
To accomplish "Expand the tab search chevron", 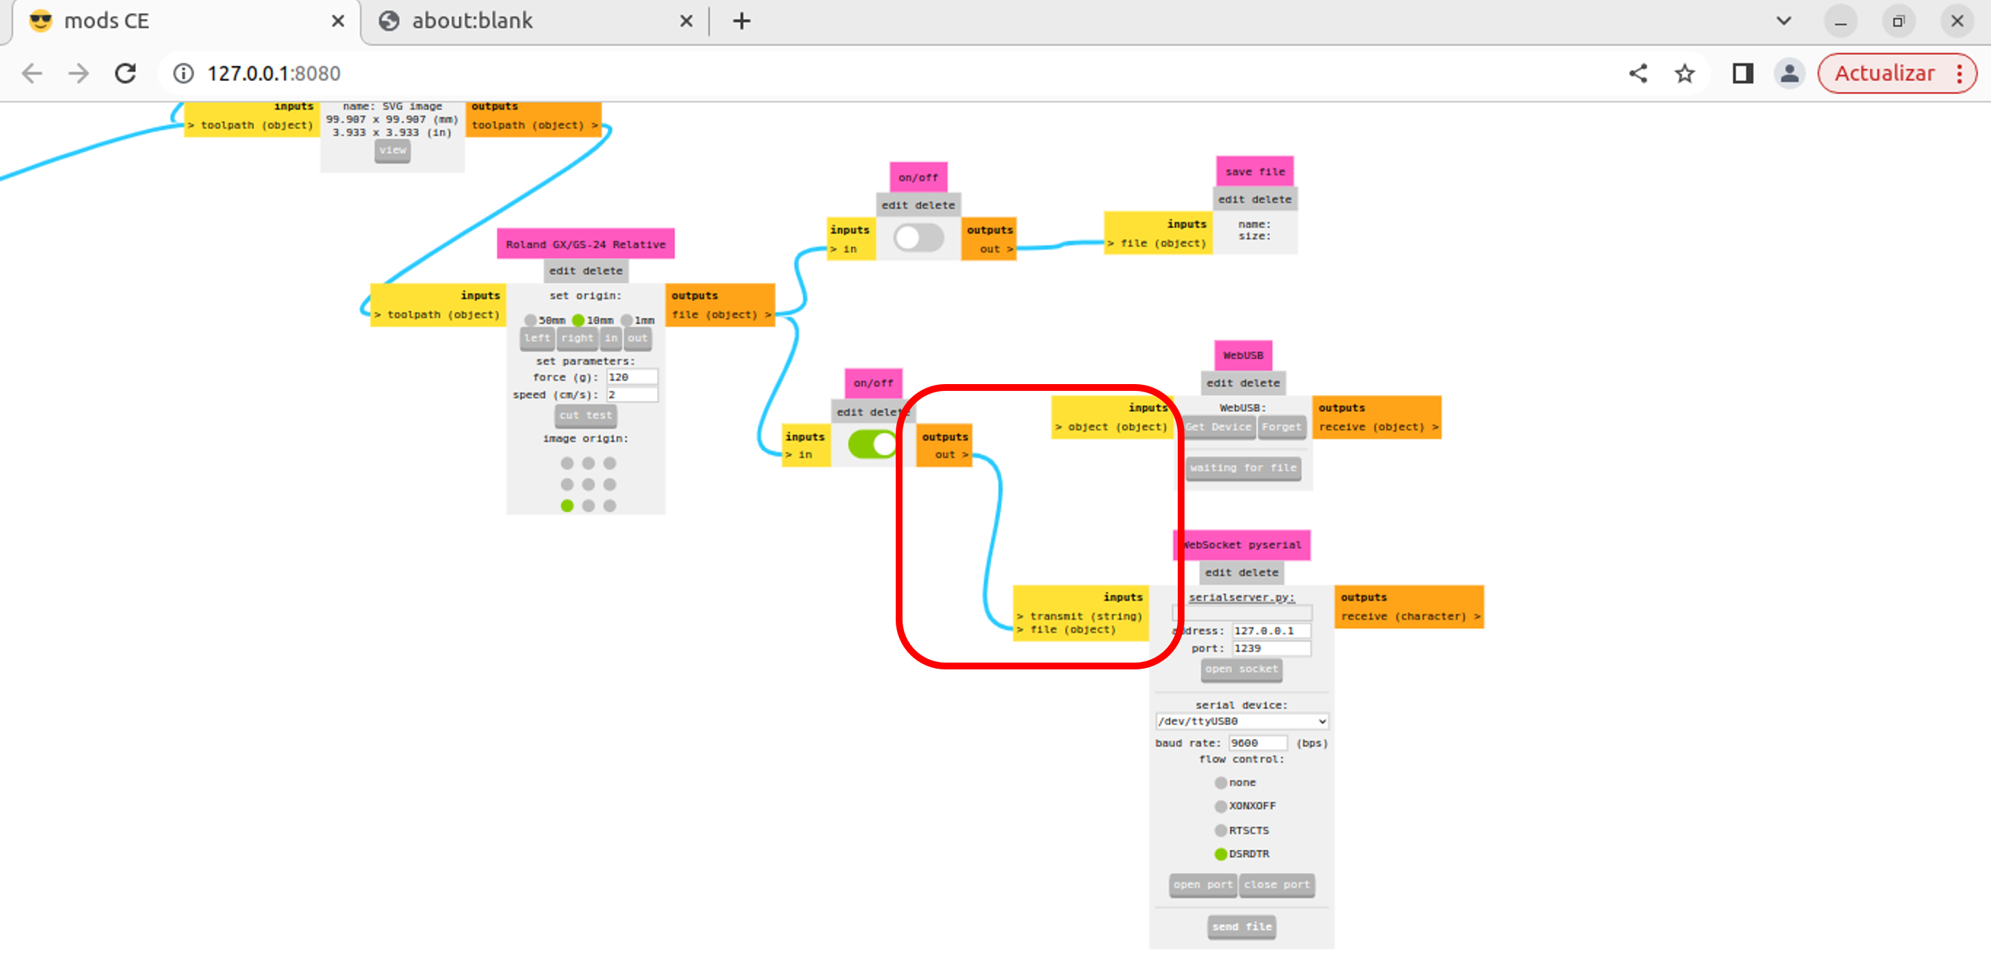I will [1783, 21].
